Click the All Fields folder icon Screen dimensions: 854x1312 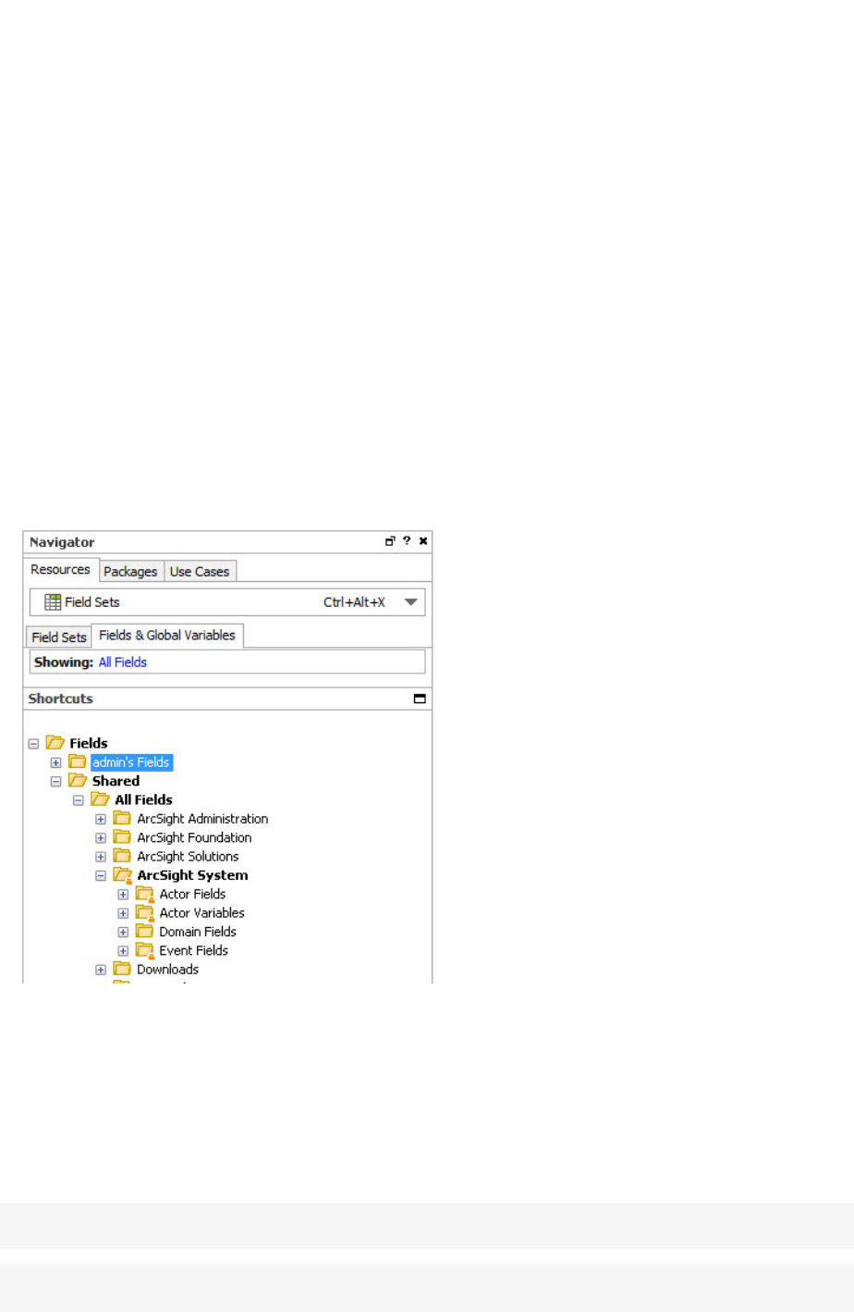(100, 799)
